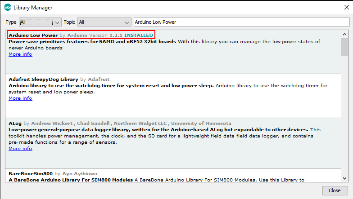Screen dimensions: 353x199
Task: Open More info link for Adafruit SleepyDog Library
Action: click(20, 98)
